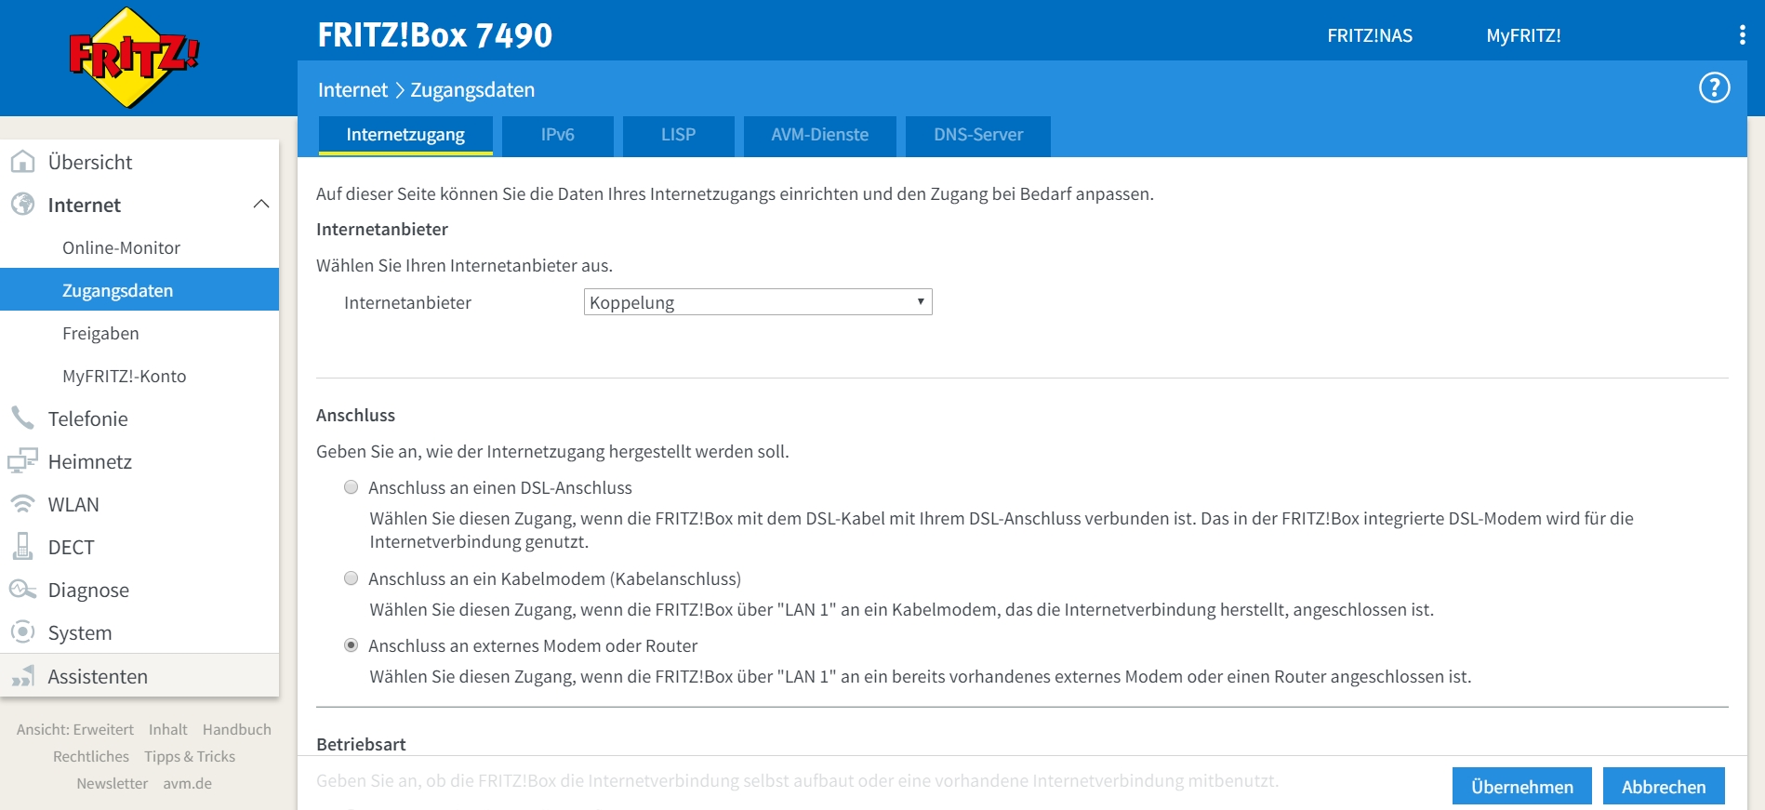Click the WLAN wifi icon
The width and height of the screenshot is (1765, 810).
pos(22,504)
